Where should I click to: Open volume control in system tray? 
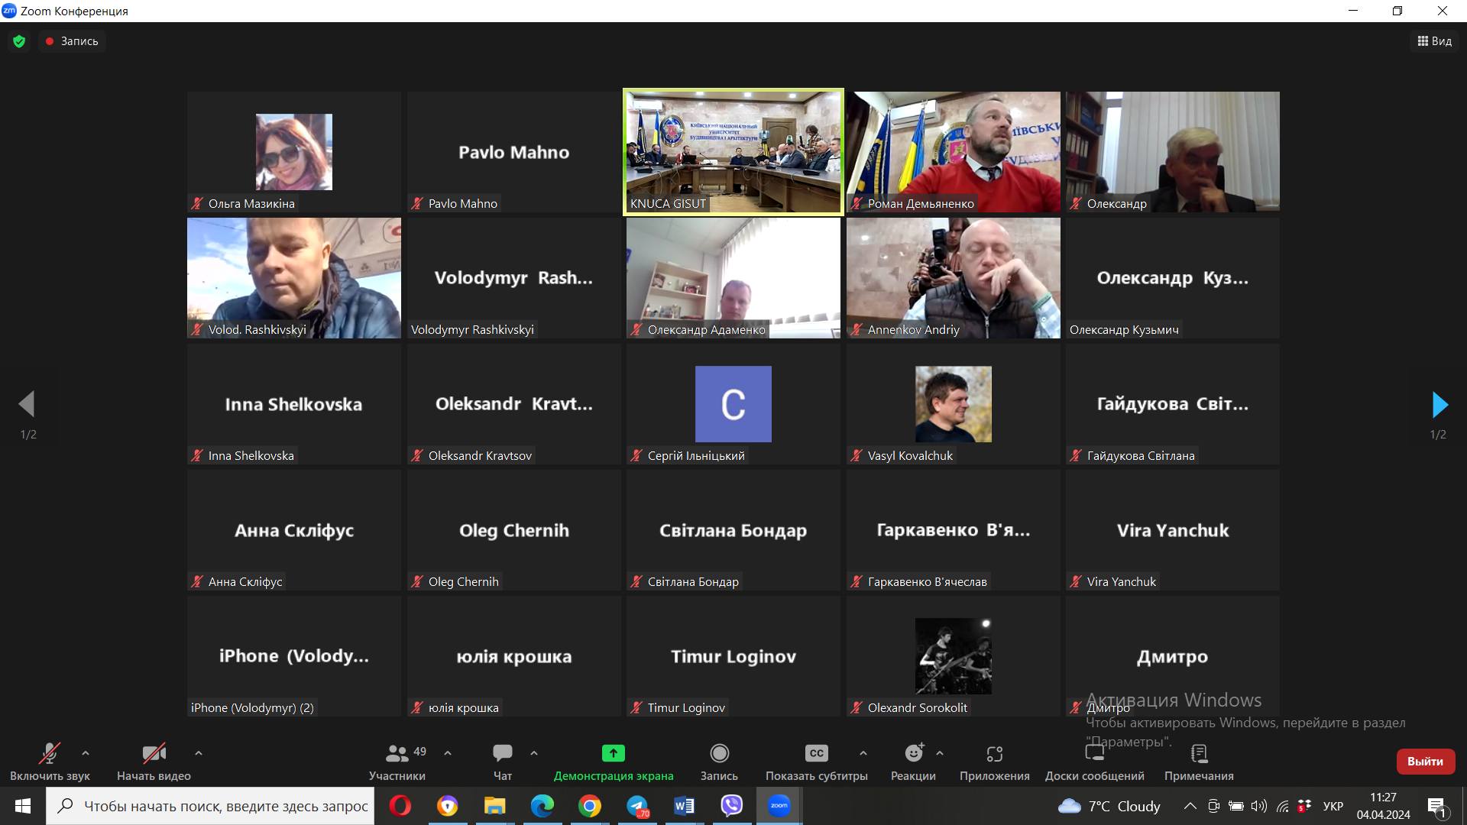(x=1259, y=806)
